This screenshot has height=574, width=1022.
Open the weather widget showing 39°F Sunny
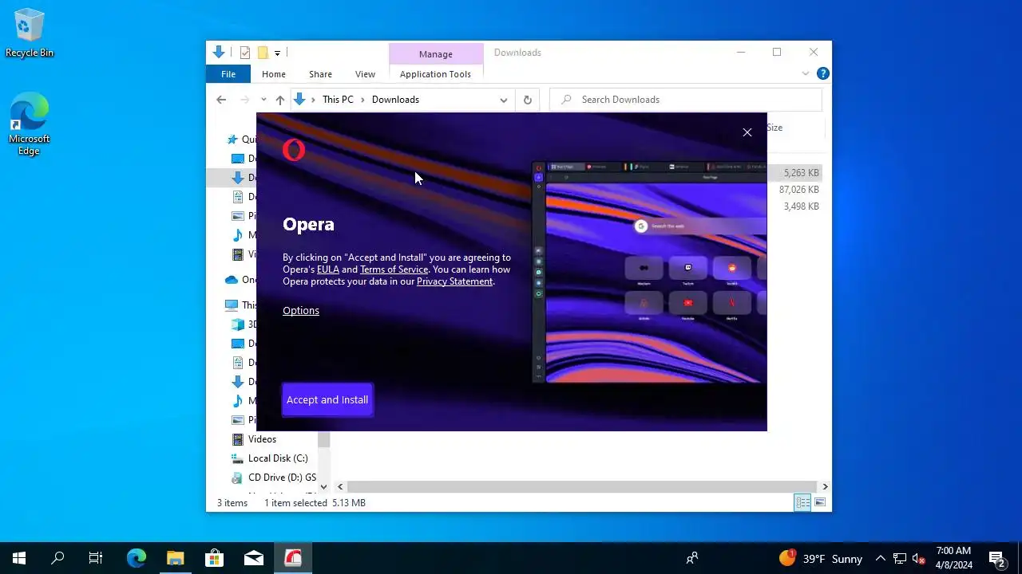[821, 558]
